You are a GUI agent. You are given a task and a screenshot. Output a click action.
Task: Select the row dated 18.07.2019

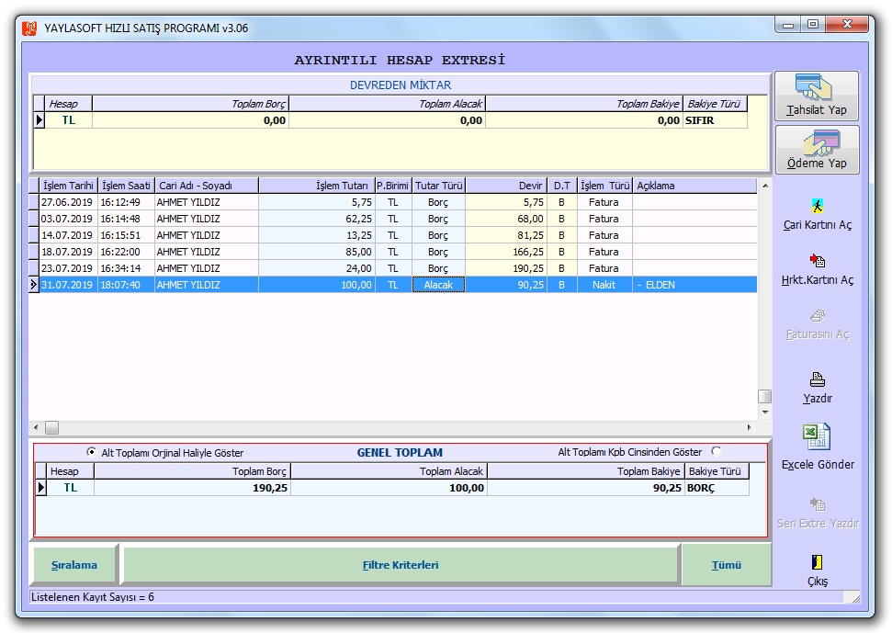[x=393, y=252]
